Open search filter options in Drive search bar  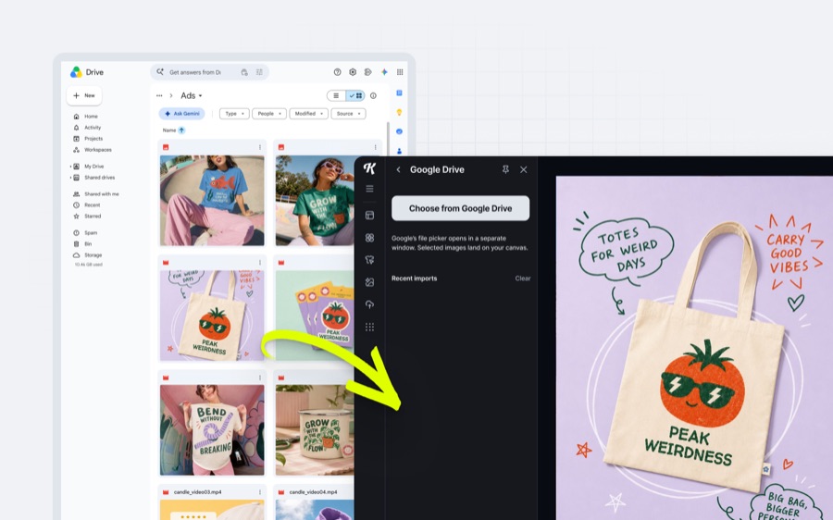pos(259,72)
